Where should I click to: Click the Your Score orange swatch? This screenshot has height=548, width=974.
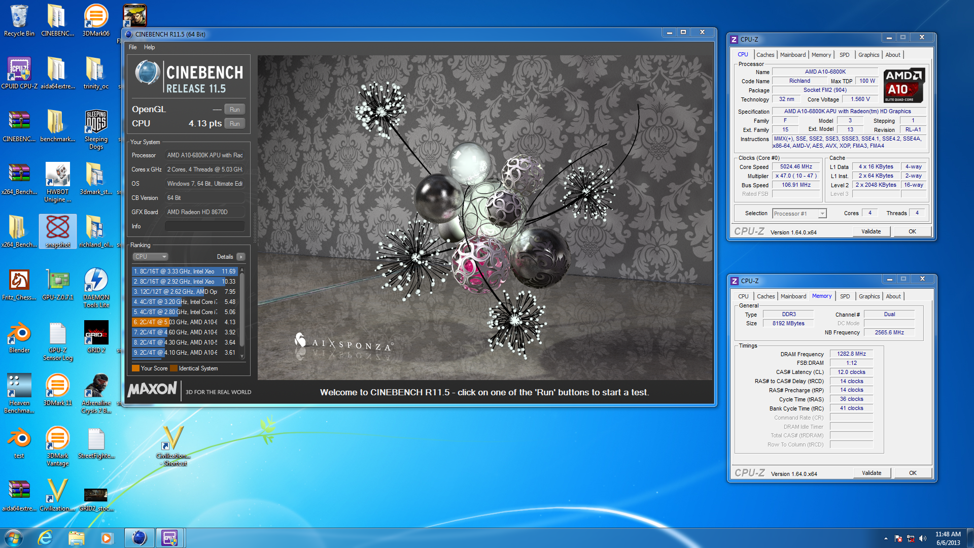tap(135, 368)
